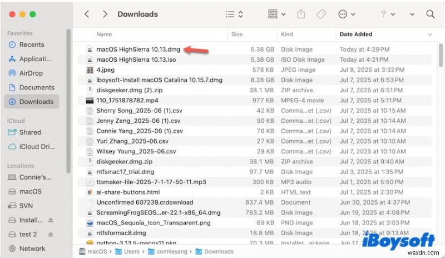Go forward with the right chevron button

(105, 14)
